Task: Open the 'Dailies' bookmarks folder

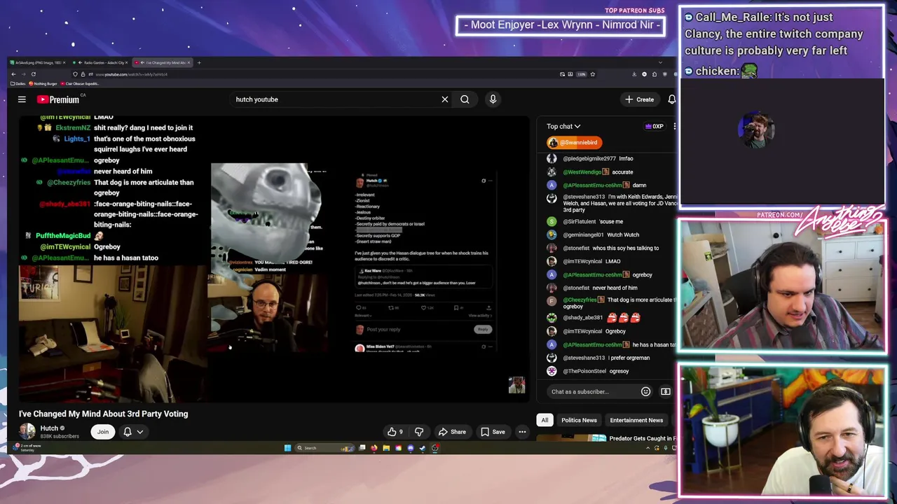Action: tap(18, 84)
